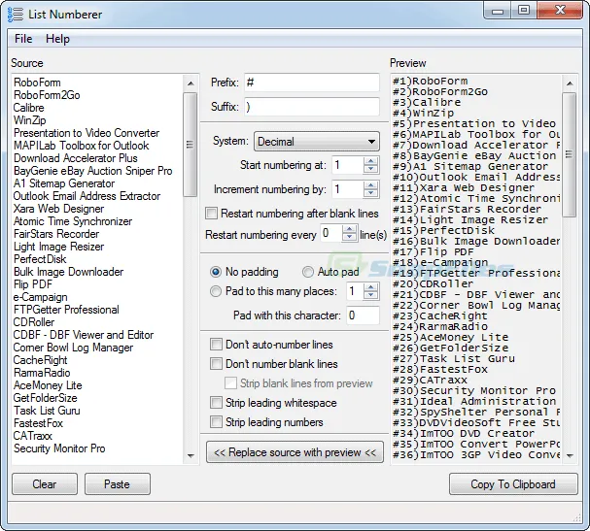Select the No padding radio button
Screen dimensions: 590x531
point(216,272)
